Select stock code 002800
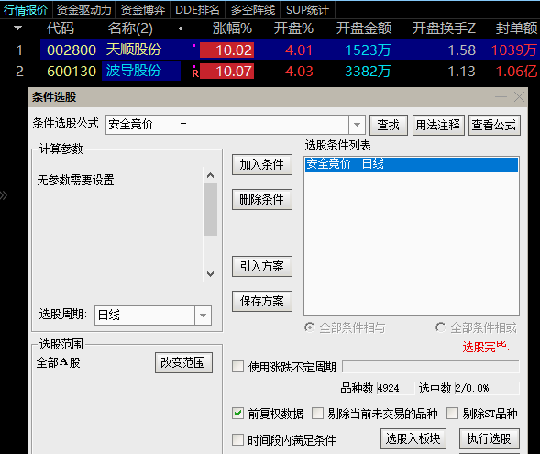Image resolution: width=540 pixels, height=454 pixels. [x=72, y=50]
